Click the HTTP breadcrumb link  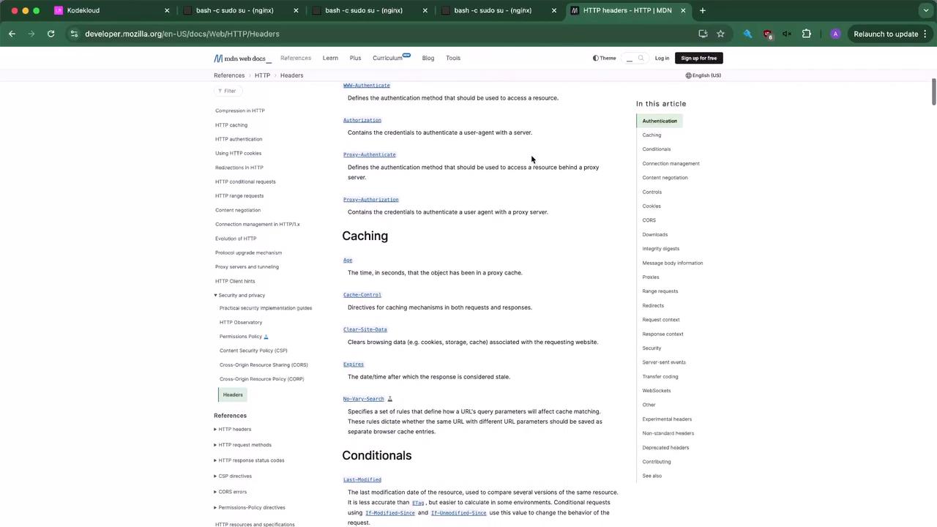point(262,75)
